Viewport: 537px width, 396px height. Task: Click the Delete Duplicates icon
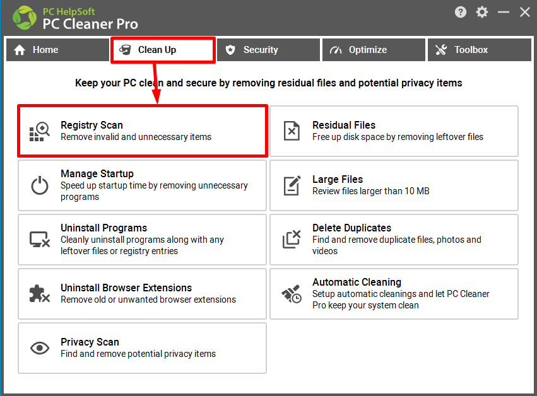pos(292,239)
